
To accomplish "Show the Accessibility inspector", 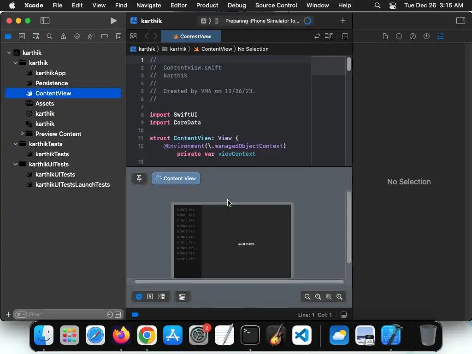I will pyautogui.click(x=426, y=36).
